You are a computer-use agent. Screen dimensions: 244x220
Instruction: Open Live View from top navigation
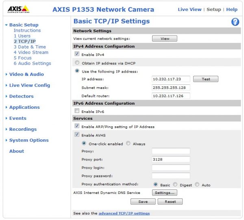coord(189,9)
